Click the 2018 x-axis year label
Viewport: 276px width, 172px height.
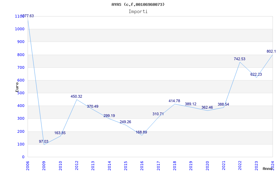pyautogui.click(x=175, y=166)
